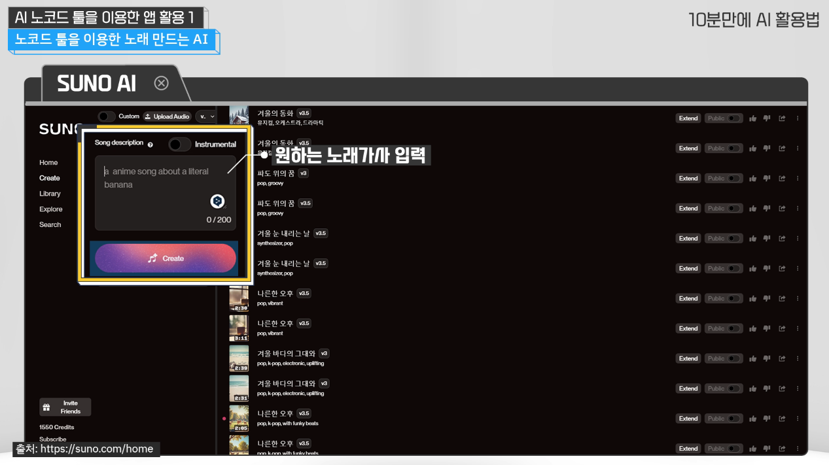Click the song description text field
The height and width of the screenshot is (465, 829).
pyautogui.click(x=166, y=193)
